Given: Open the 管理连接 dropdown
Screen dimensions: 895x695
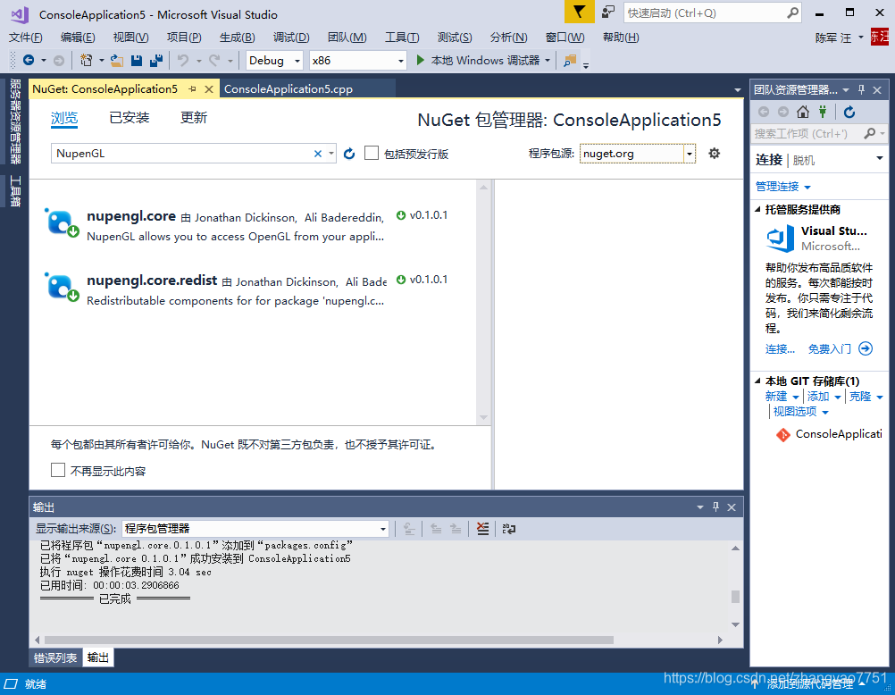Looking at the screenshot, I should pos(783,187).
